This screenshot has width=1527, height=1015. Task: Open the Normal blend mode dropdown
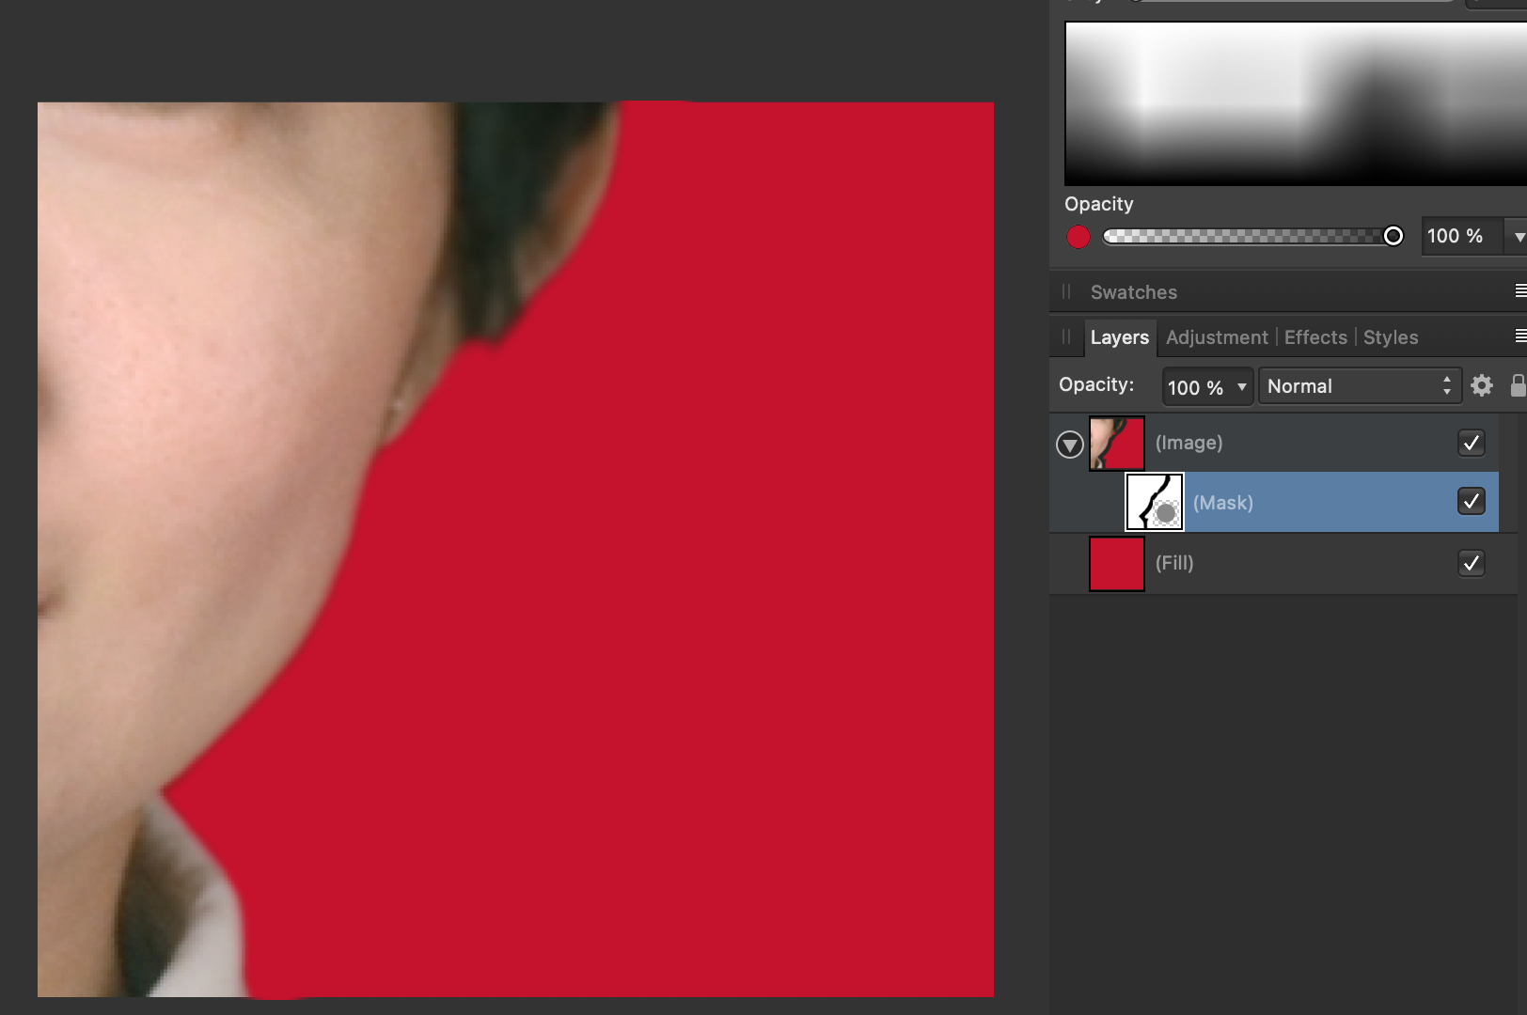click(1360, 386)
